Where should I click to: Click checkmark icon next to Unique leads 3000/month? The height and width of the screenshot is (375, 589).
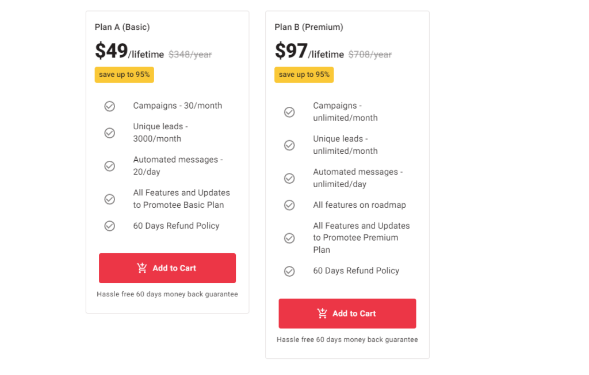tap(109, 133)
